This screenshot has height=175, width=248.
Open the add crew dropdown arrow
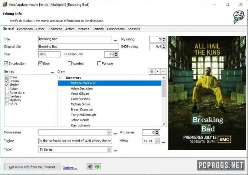pyautogui.click(x=157, y=71)
